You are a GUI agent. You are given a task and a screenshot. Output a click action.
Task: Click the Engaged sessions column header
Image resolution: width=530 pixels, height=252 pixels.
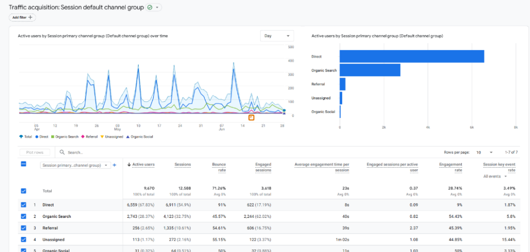[263, 167]
